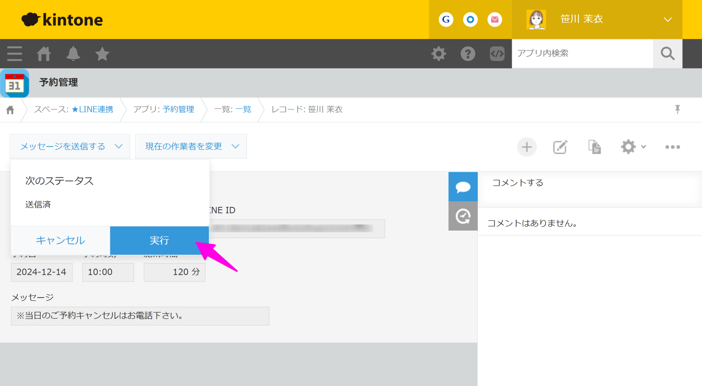Open the user account dropdown for 笹川 茉衣

tap(666, 19)
